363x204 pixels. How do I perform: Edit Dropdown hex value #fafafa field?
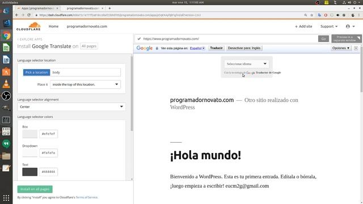coord(49,153)
